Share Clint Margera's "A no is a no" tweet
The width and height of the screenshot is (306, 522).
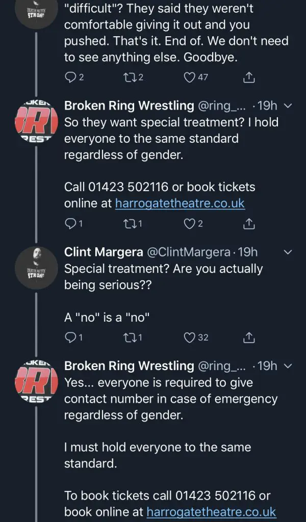point(249,337)
